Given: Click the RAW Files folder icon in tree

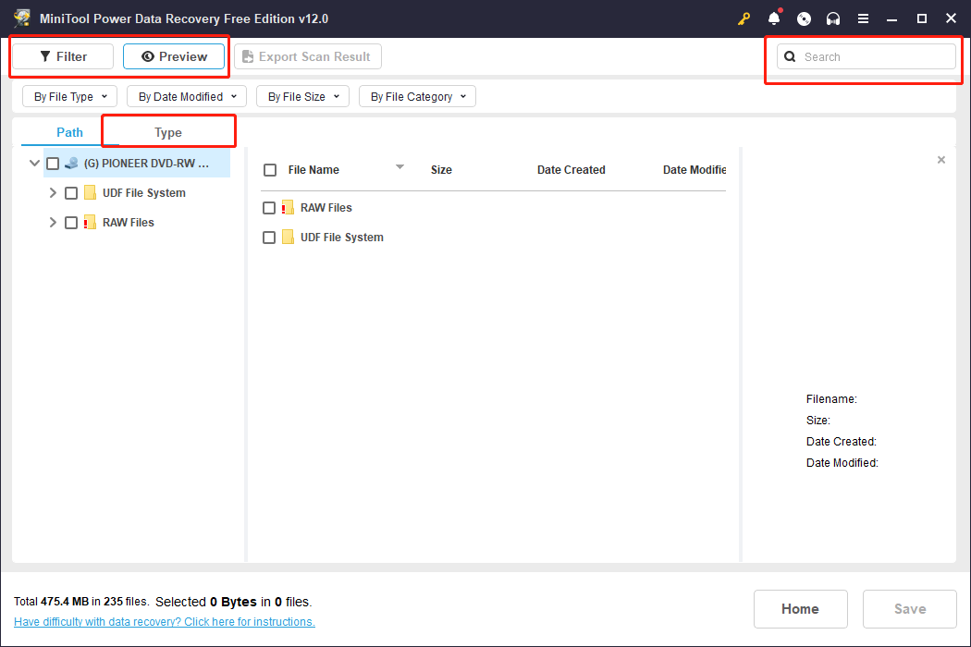Looking at the screenshot, I should pyautogui.click(x=90, y=222).
